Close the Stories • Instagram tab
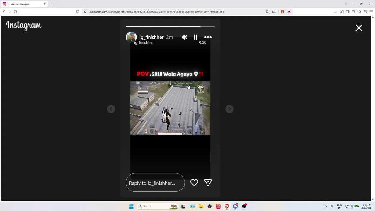This screenshot has height=211, width=375. tap(45, 4)
